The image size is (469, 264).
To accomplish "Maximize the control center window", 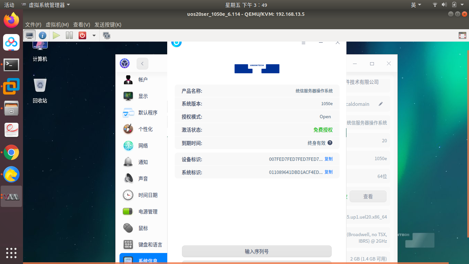I will pos(372,64).
